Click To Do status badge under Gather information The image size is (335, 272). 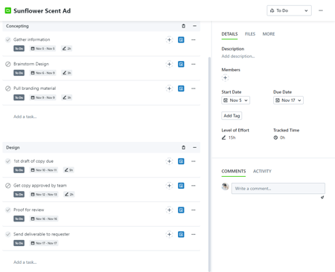pos(19,48)
